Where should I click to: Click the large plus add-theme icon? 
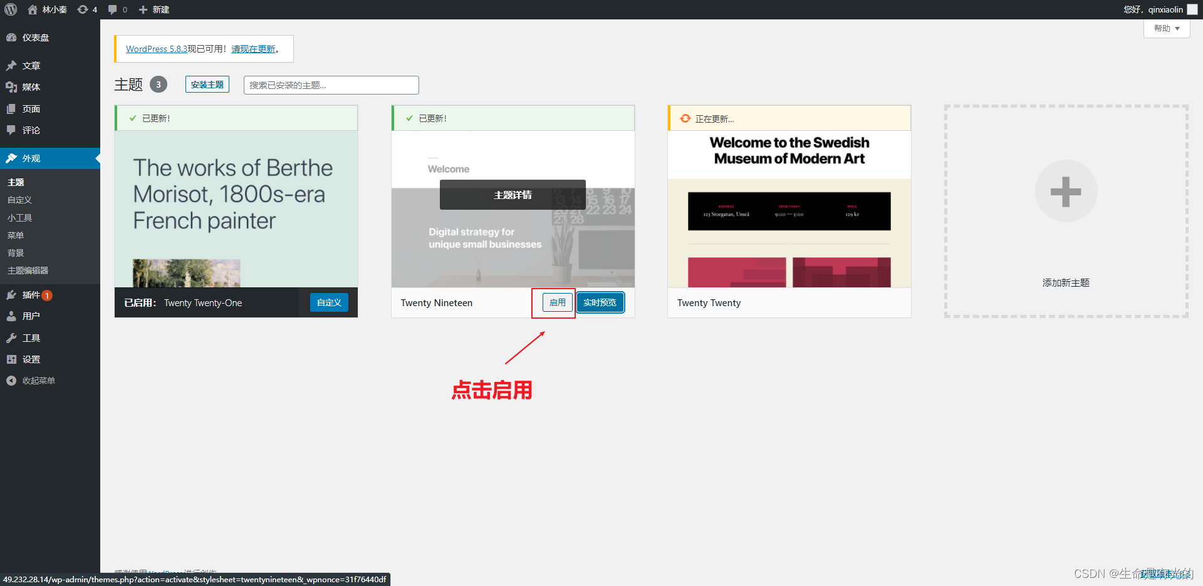[x=1066, y=191]
